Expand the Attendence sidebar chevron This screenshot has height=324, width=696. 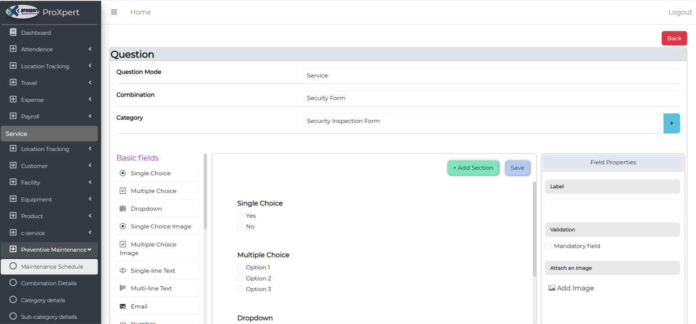click(x=90, y=49)
